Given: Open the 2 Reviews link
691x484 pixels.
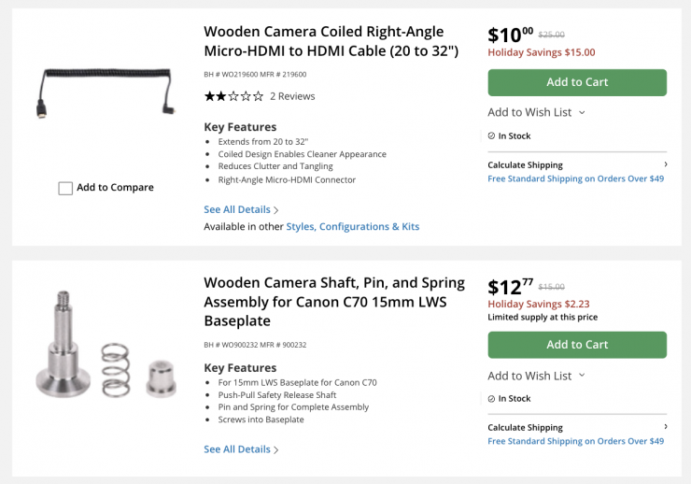Looking at the screenshot, I should (292, 96).
